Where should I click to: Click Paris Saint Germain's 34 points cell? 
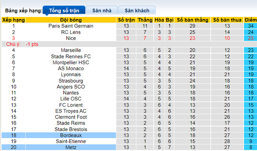coord(250,26)
